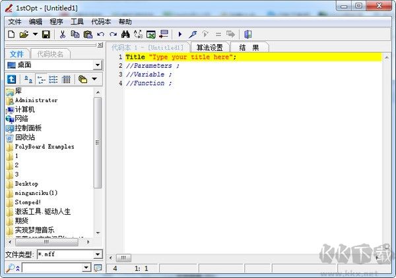Click the blue lightning quick-run icon
Viewport: 396px width, 278px height.
point(193,34)
